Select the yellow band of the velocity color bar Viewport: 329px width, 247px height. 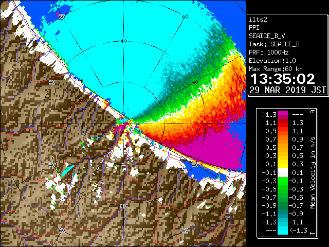coord(283,164)
